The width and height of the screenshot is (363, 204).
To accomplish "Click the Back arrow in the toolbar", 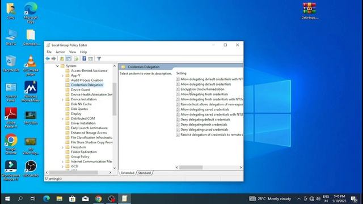I will pyautogui.click(x=48, y=59).
